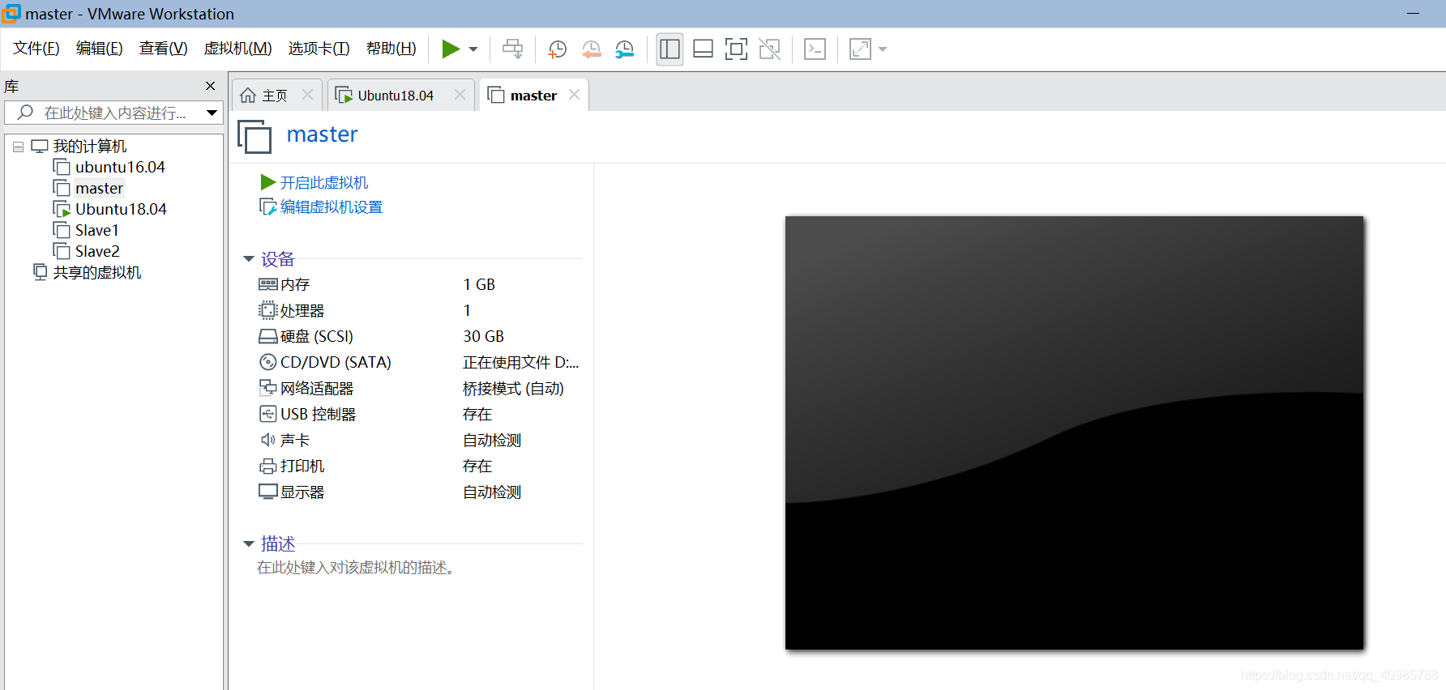Collapse the 设备 section
This screenshot has width=1446, height=690.
[x=249, y=259]
